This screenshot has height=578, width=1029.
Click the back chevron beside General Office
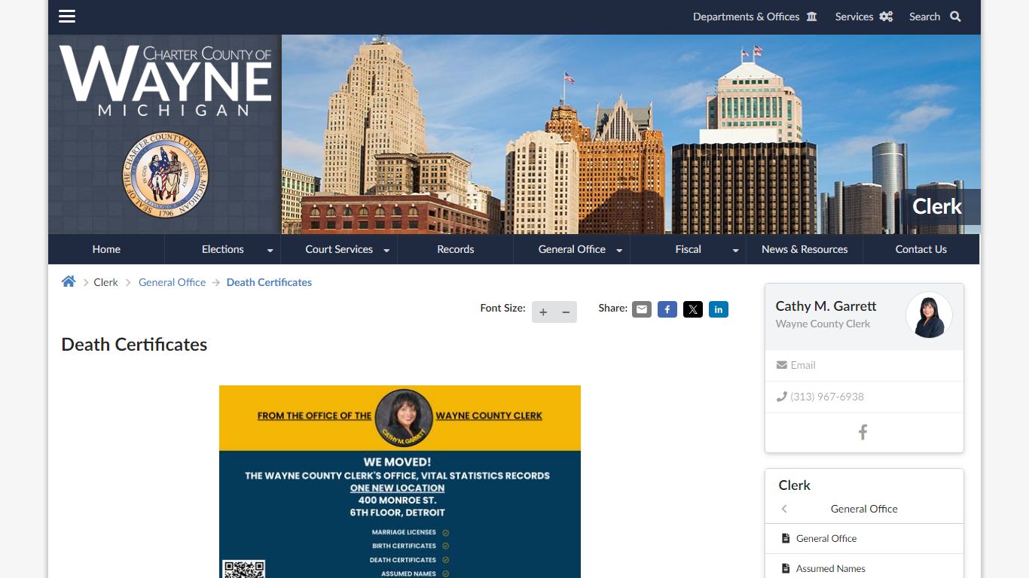784,509
